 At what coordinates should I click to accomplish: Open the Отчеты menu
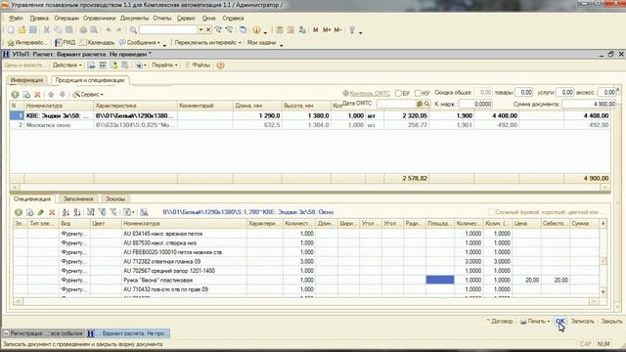162,19
